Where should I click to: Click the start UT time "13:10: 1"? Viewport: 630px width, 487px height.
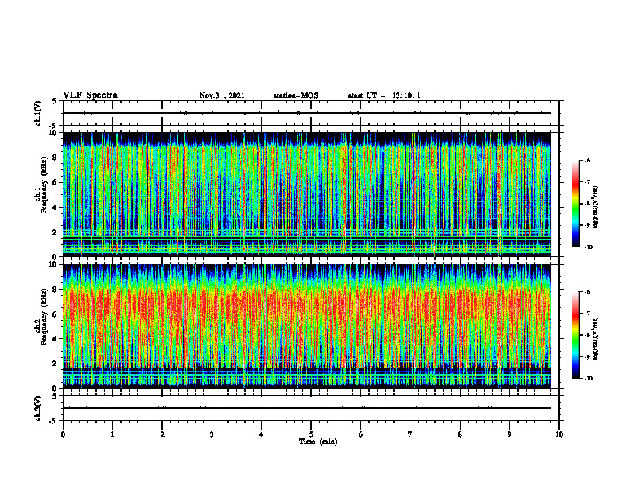tap(406, 95)
